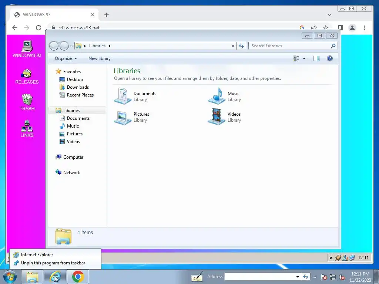Open Windows Explorer from the taskbar

[32, 277]
